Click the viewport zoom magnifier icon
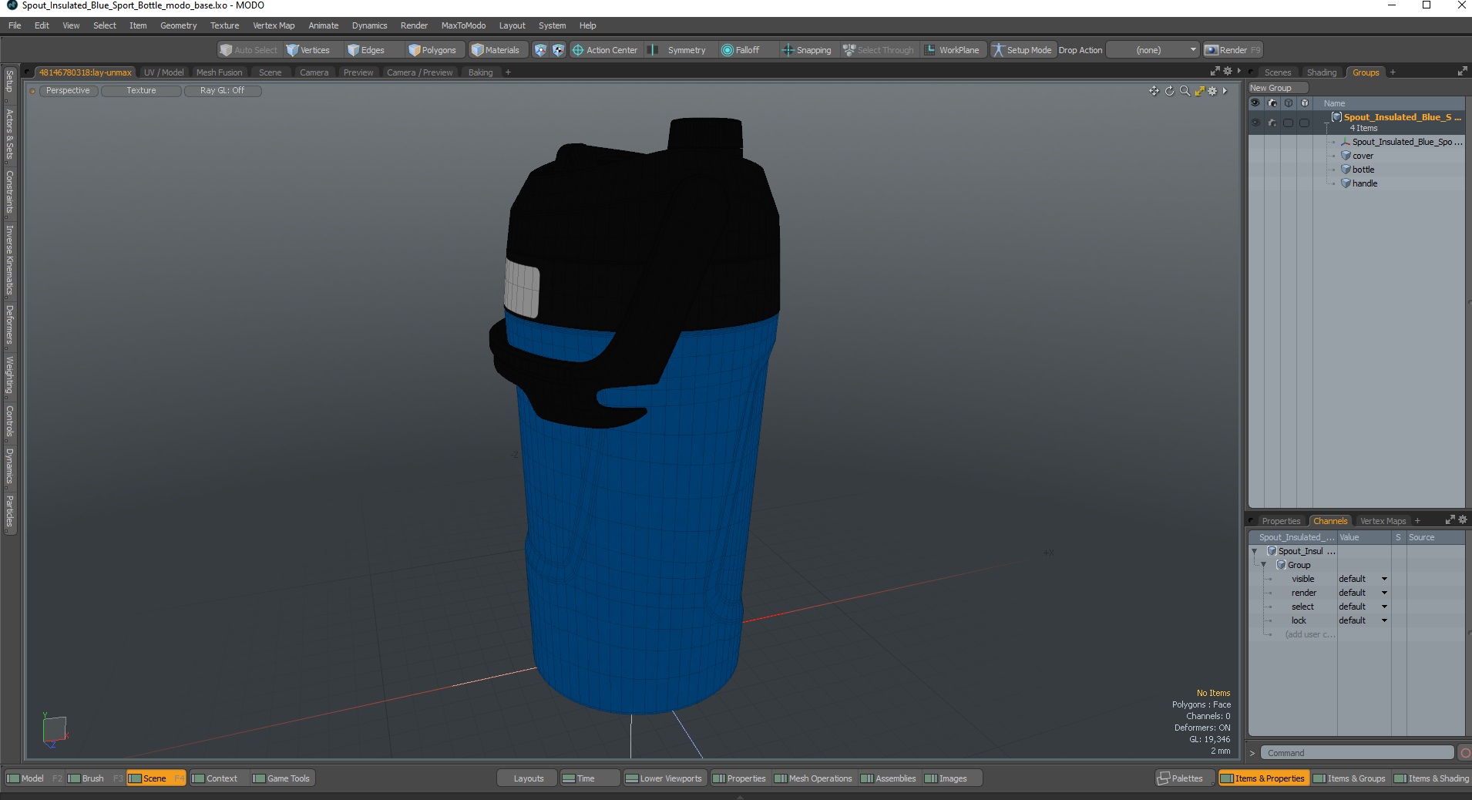Image resolution: width=1472 pixels, height=800 pixels. pos(1185,91)
